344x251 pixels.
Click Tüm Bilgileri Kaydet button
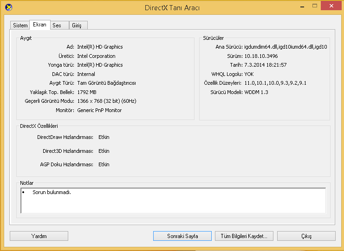[244, 236]
